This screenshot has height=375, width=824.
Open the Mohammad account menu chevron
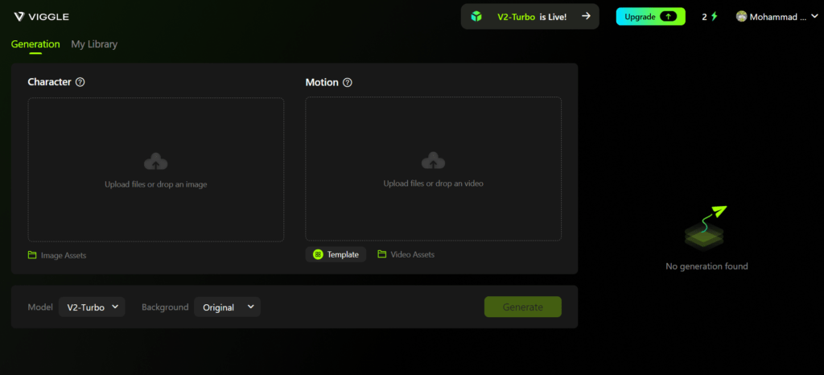(815, 17)
